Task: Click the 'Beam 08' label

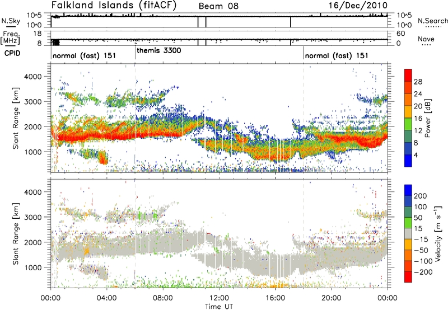Action: click(x=218, y=6)
